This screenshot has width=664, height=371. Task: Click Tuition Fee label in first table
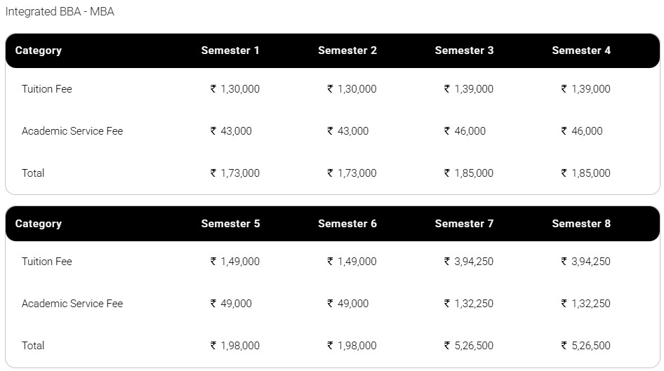click(47, 89)
